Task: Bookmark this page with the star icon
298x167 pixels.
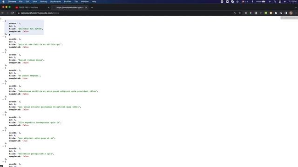Action: tap(240, 13)
